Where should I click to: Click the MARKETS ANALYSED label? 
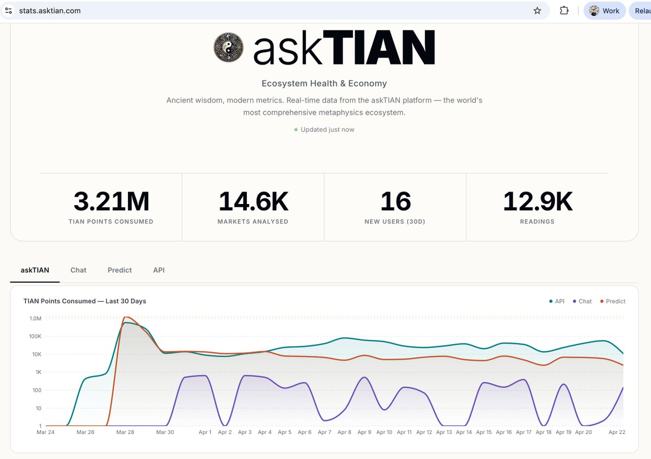pos(253,221)
